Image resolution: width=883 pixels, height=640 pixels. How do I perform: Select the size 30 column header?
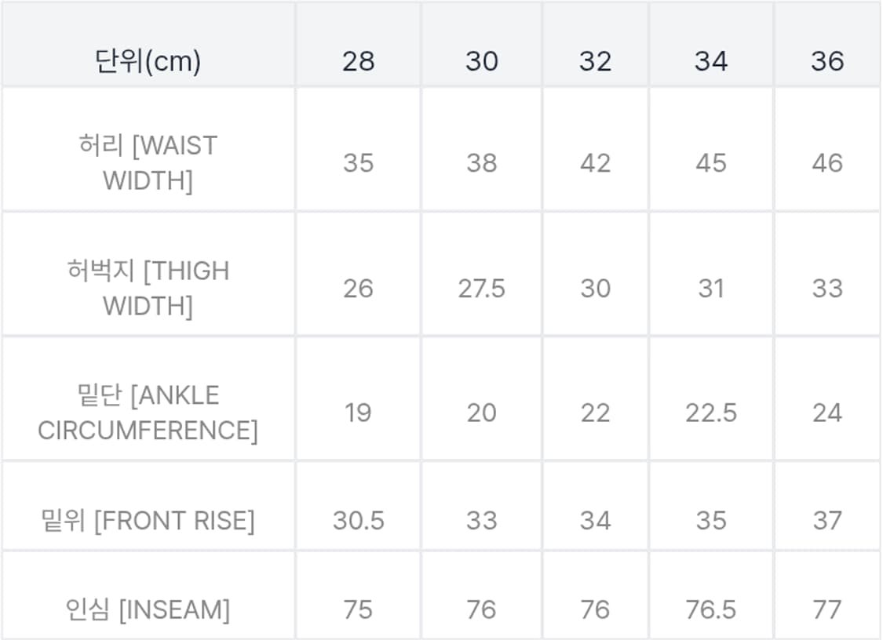(x=481, y=61)
